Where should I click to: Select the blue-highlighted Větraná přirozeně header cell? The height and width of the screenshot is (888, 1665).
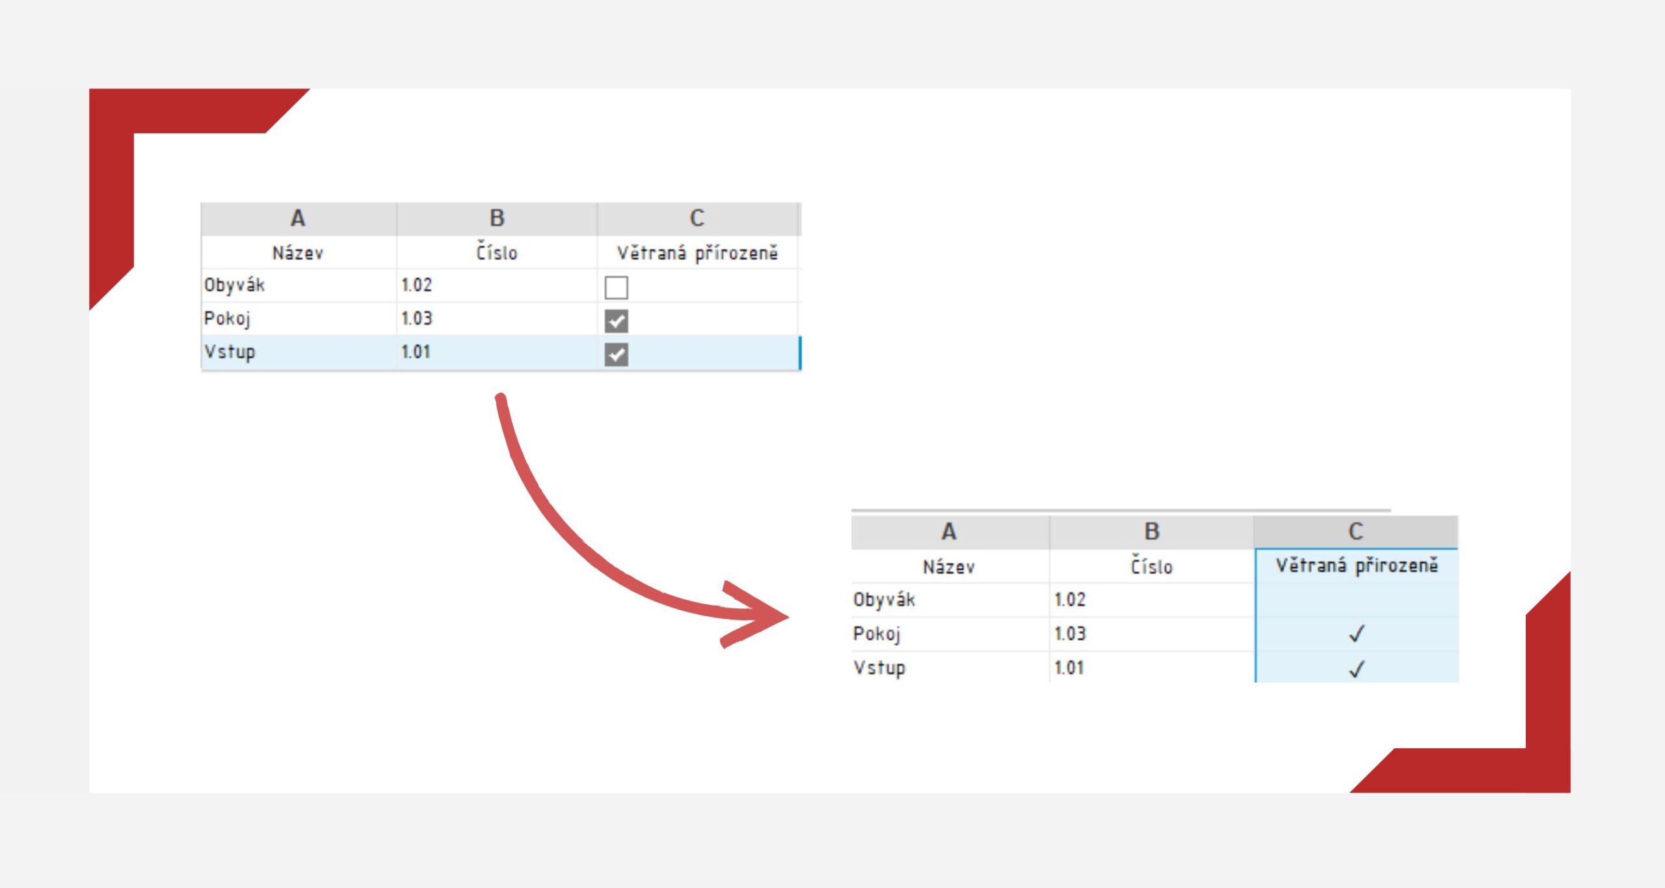[1356, 566]
